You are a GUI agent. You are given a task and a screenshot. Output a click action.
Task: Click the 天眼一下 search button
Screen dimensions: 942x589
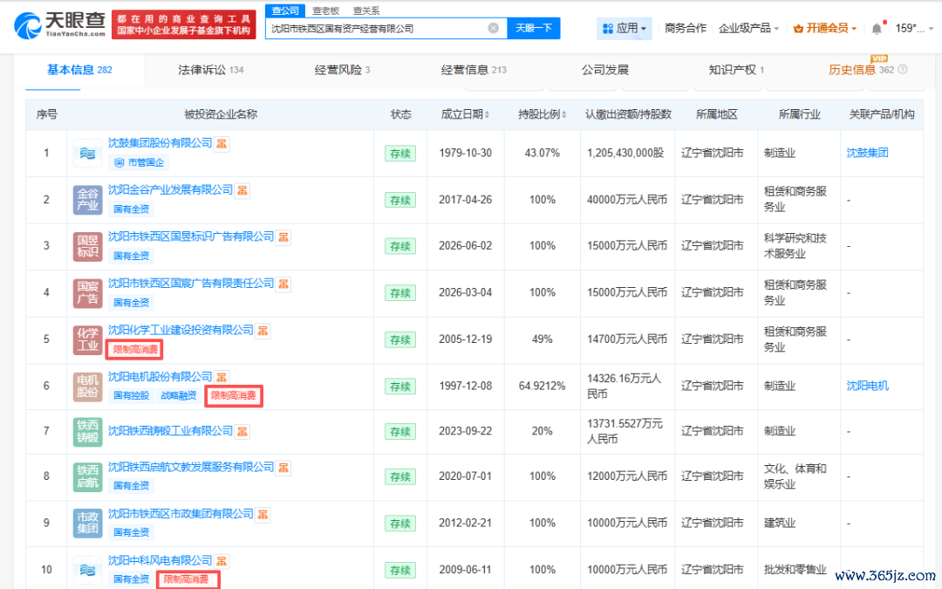[x=534, y=28]
